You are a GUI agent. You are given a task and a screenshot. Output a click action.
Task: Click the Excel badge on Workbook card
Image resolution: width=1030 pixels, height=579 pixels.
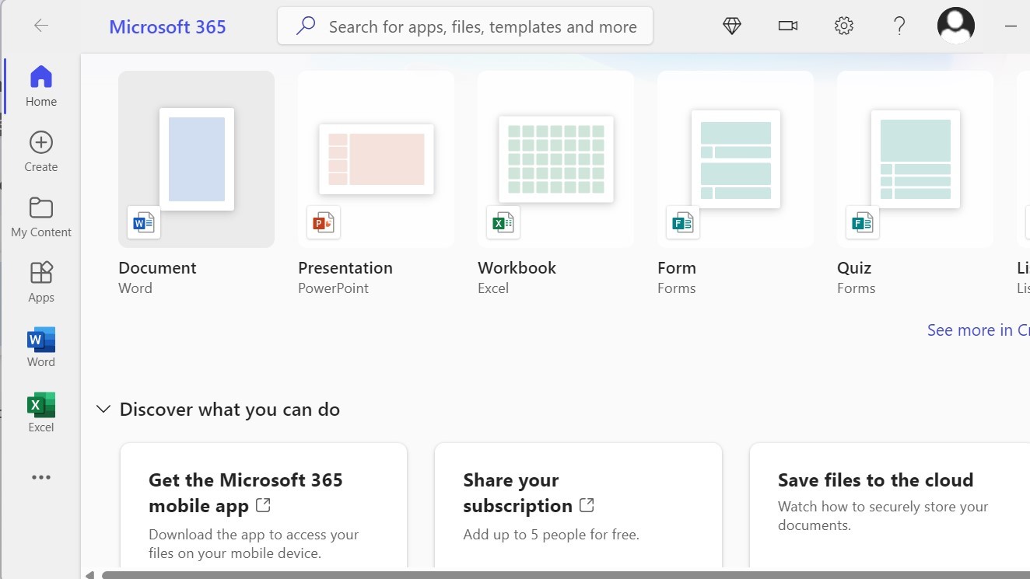(503, 223)
